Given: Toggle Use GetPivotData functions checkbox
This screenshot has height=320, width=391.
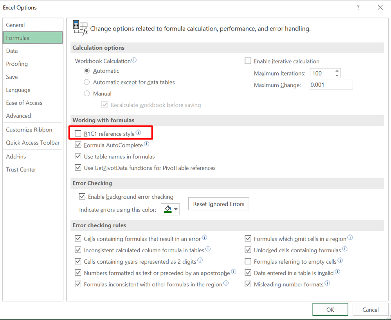Looking at the screenshot, I should point(78,168).
